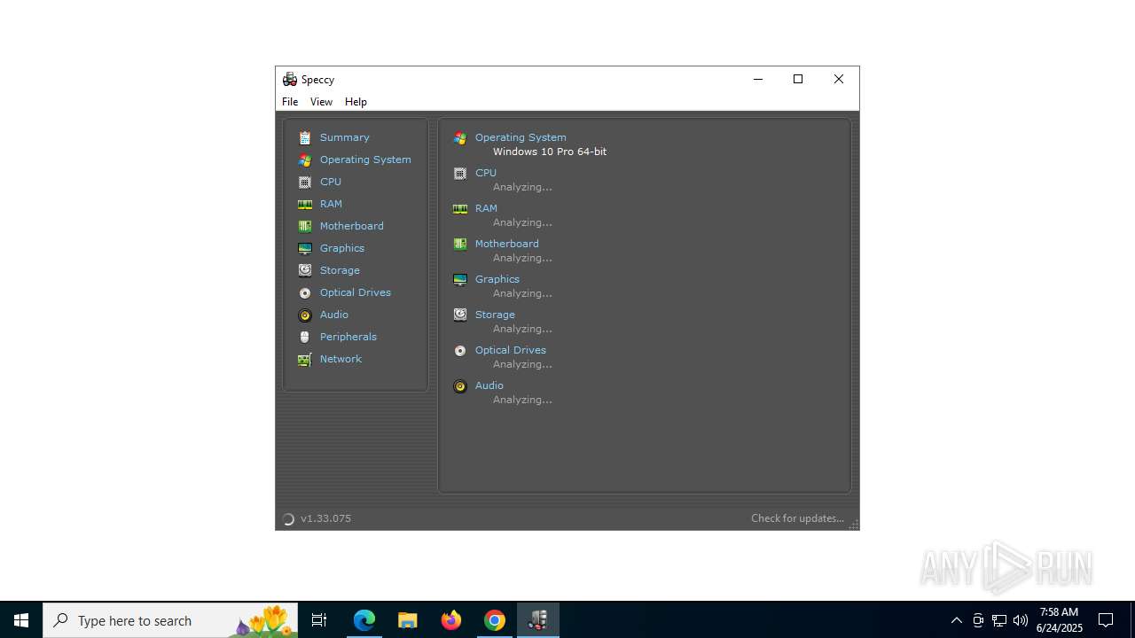Image resolution: width=1135 pixels, height=638 pixels.
Task: Select RAM section label in sidebar
Action: click(331, 204)
